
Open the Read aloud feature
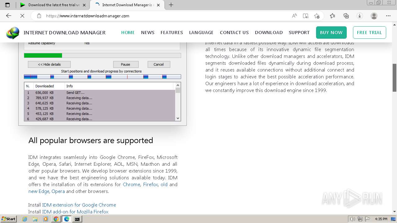[294, 16]
